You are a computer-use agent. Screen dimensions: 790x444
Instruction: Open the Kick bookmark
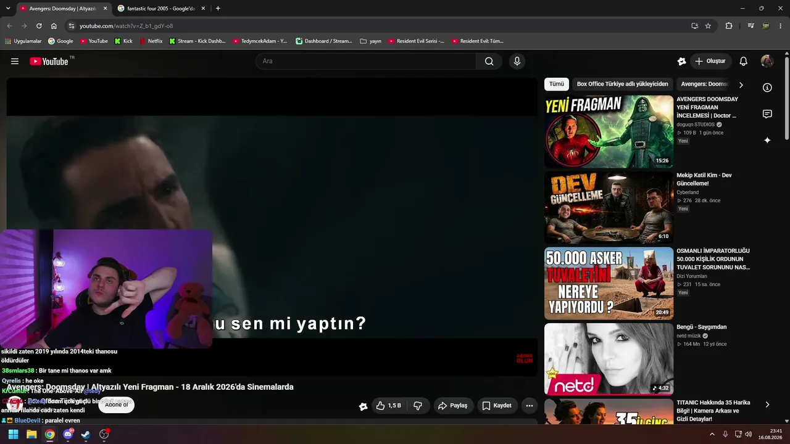click(123, 41)
